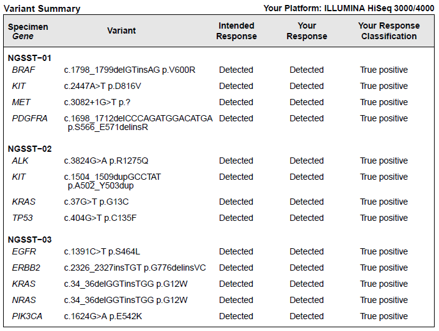Screen dimensions: 439x331
Task: Click the Variant Summary title
Action: point(43,9)
